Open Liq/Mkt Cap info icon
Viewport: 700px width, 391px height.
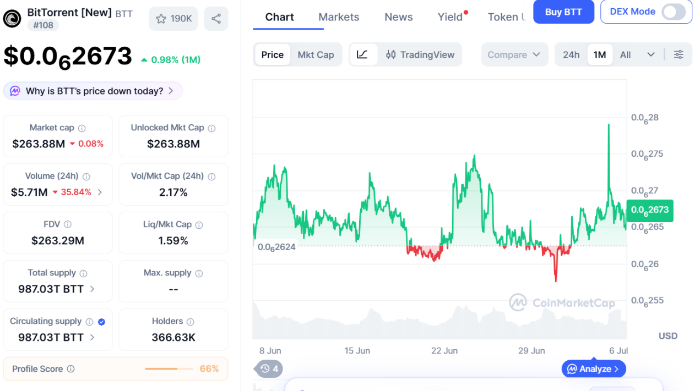(199, 225)
